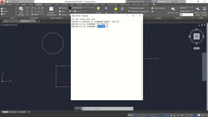Image resolution: width=208 pixels, height=117 pixels.
Task: Expand the Render panel title dropdown
Action: (x=179, y=18)
